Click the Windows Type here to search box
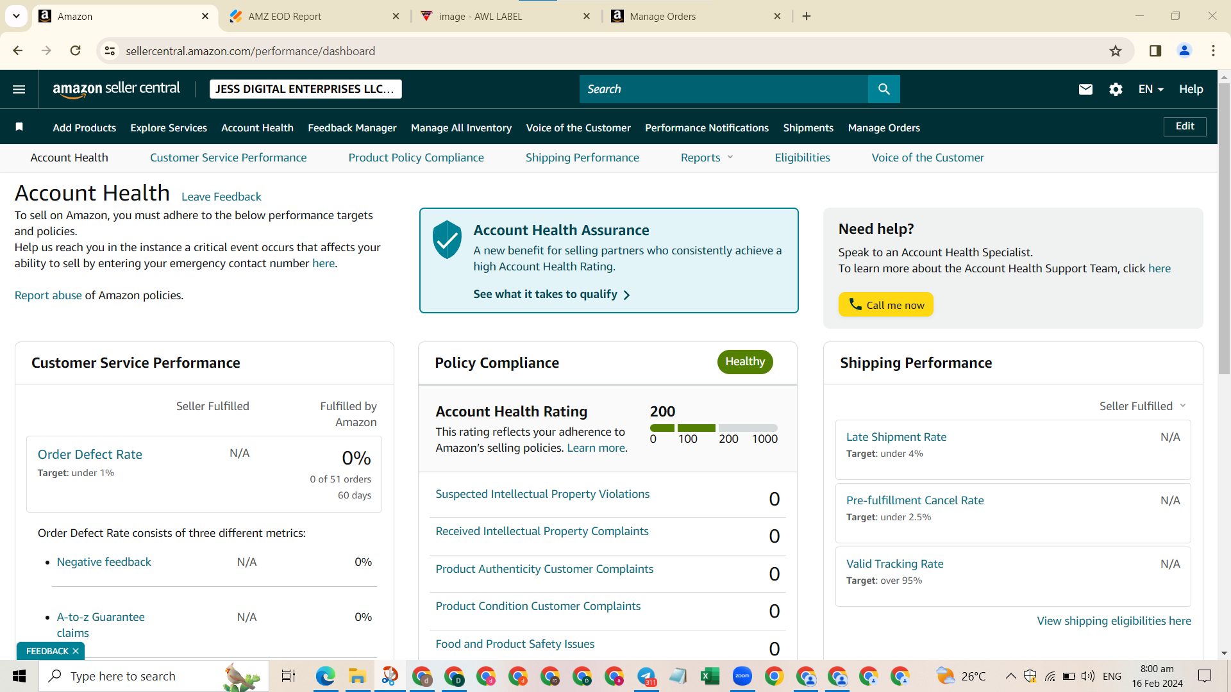1231x692 pixels. 154,676
